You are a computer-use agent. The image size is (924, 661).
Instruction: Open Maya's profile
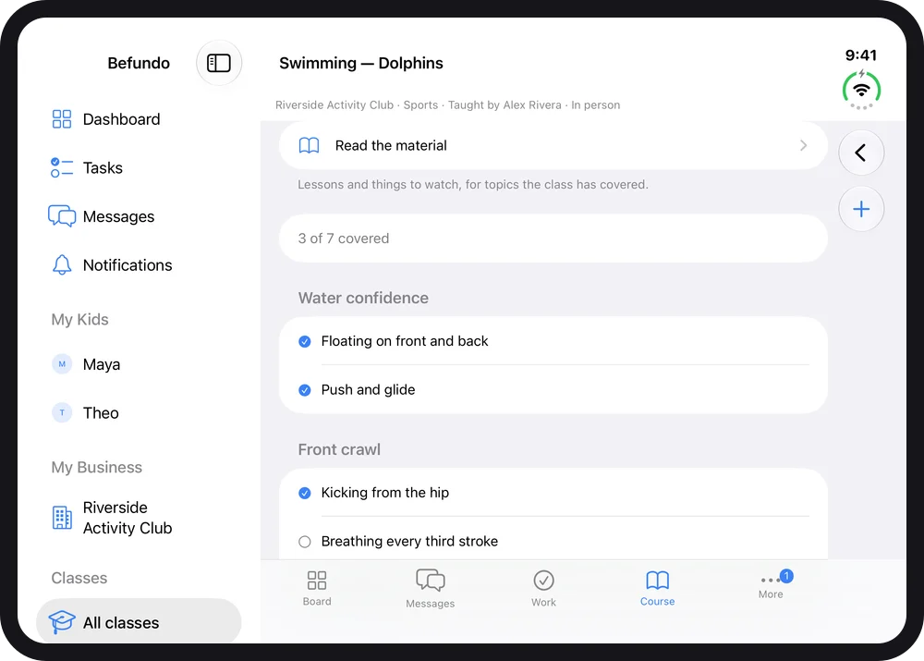click(x=102, y=364)
